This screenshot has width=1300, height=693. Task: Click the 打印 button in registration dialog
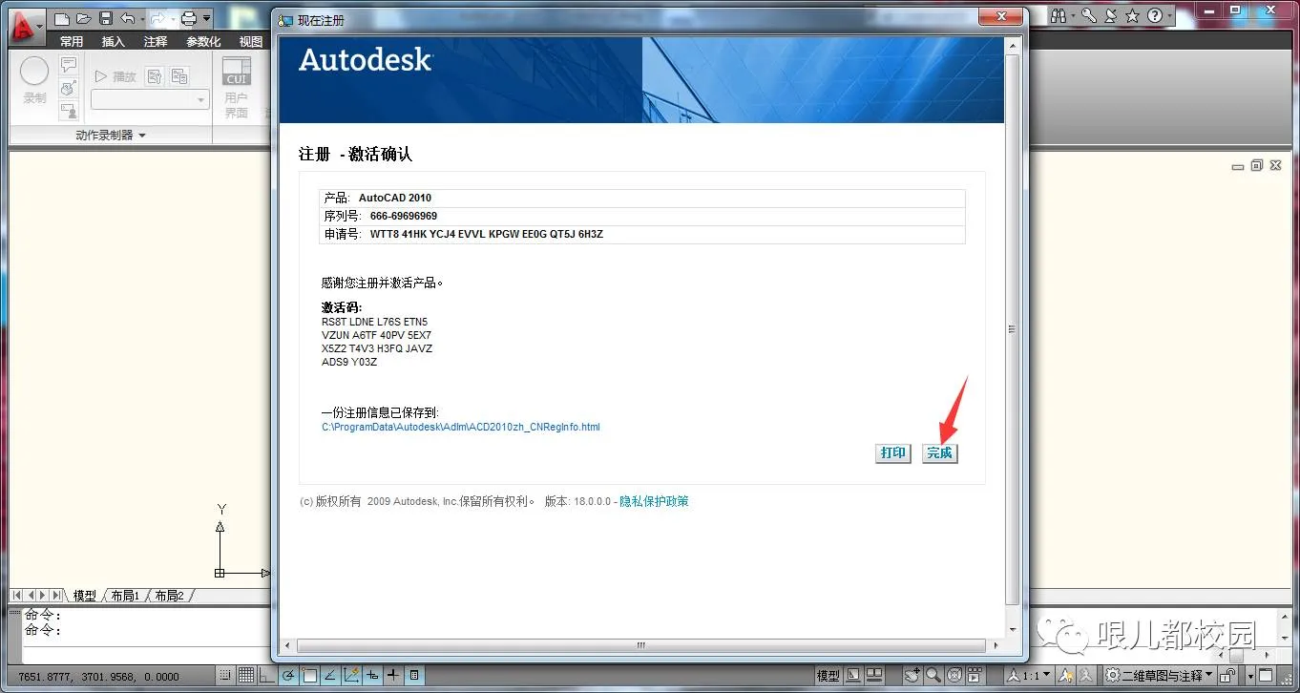tap(893, 452)
